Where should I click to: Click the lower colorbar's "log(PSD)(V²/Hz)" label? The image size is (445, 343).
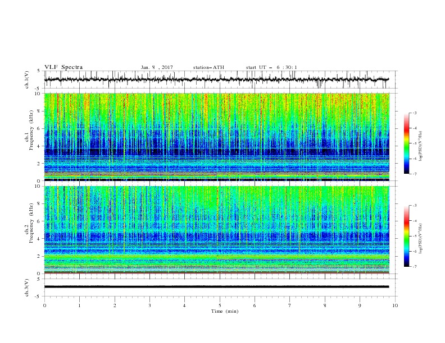421,238
